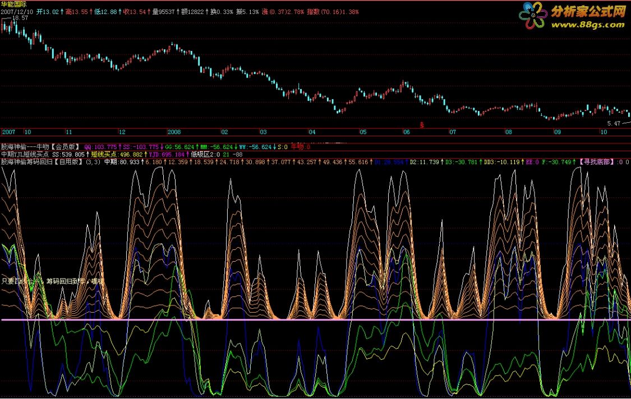Click the turnover amount 额12822
Viewport: 631px width, 399px height.
[x=192, y=12]
